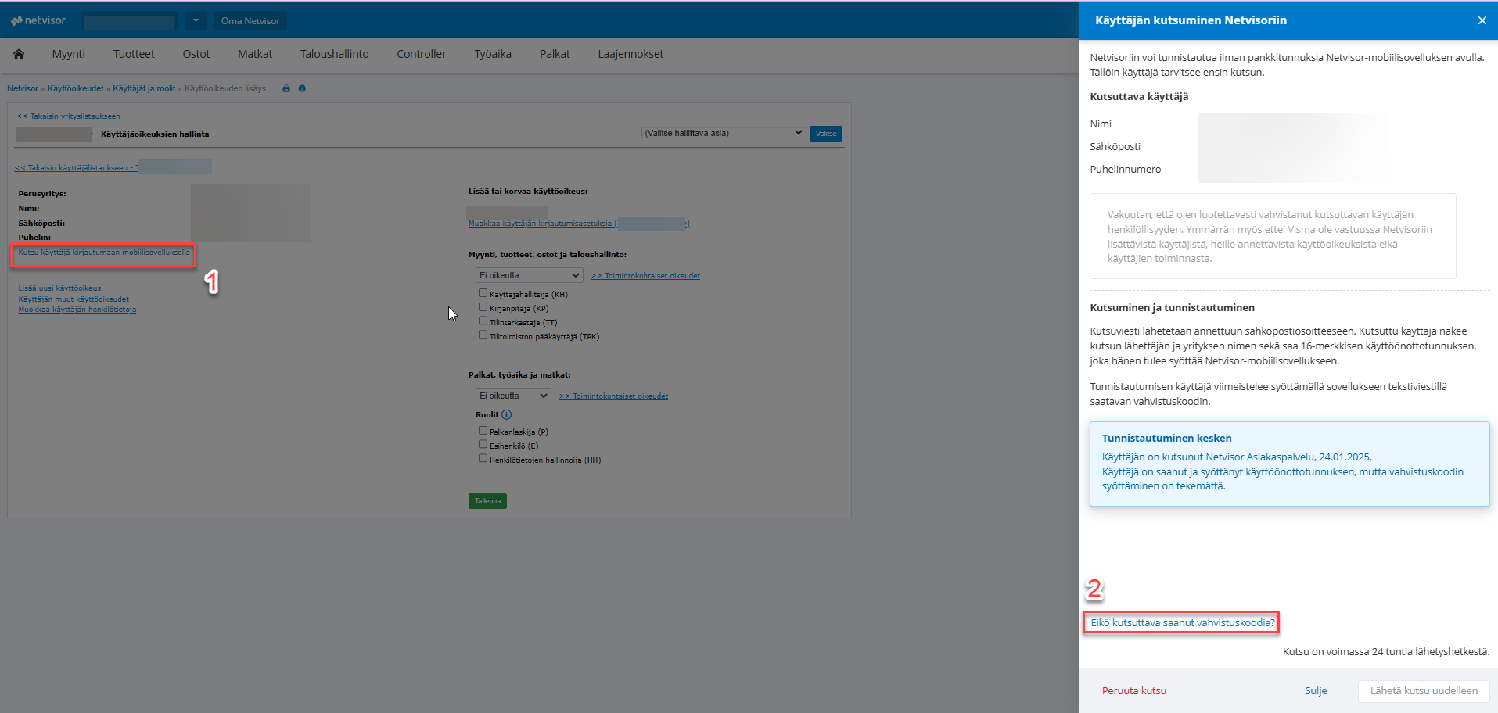Click Toimintokohtaiset oikeudet link under Myynti section
Viewport: 1498px width, 713px height.
click(645, 276)
